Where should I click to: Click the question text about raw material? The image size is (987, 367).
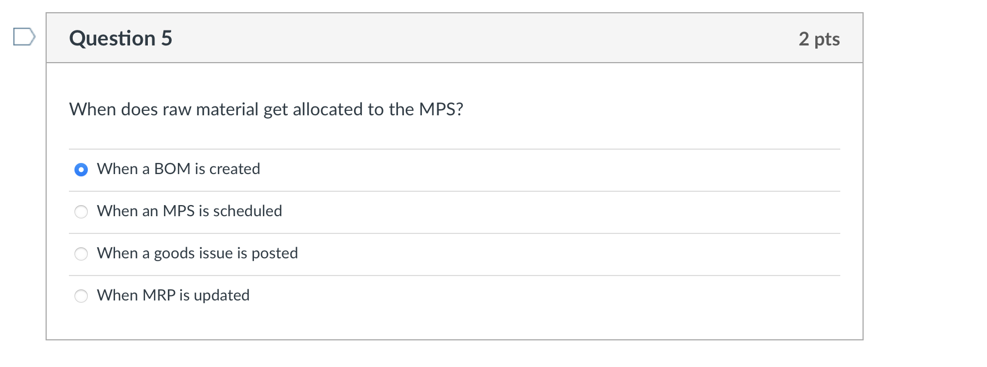(x=266, y=109)
